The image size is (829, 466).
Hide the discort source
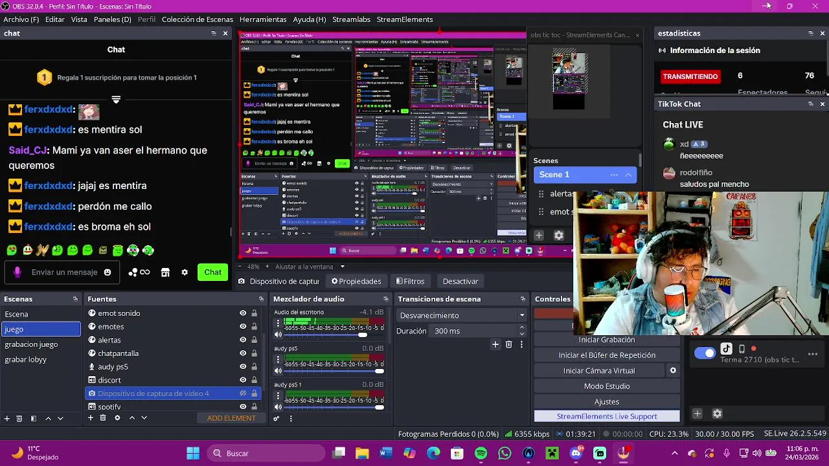[243, 380]
